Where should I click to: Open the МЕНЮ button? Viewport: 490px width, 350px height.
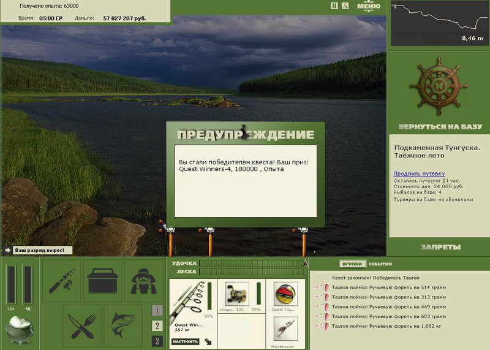tap(369, 6)
